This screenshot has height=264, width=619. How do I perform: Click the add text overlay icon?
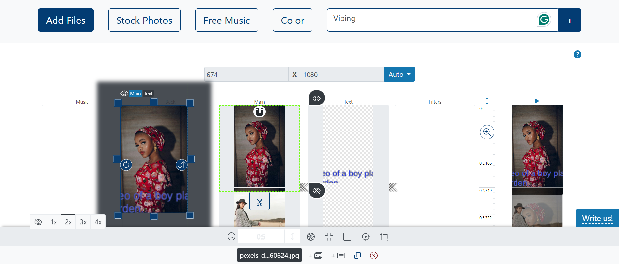coord(338,256)
